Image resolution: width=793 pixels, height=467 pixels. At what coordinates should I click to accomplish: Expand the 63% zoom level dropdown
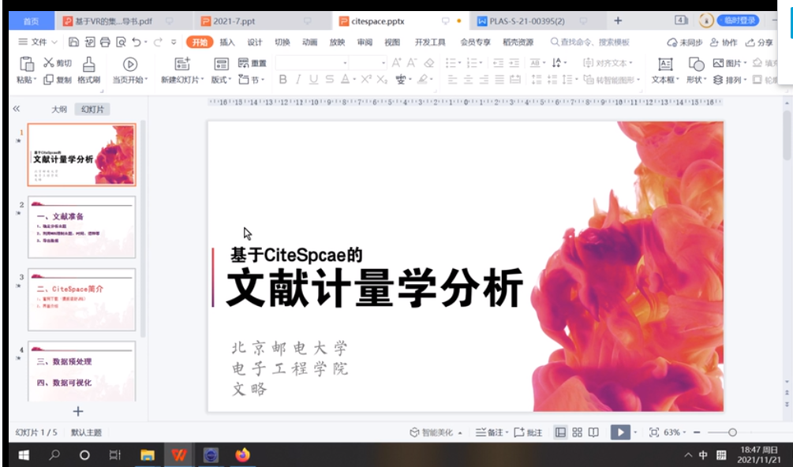(x=684, y=432)
